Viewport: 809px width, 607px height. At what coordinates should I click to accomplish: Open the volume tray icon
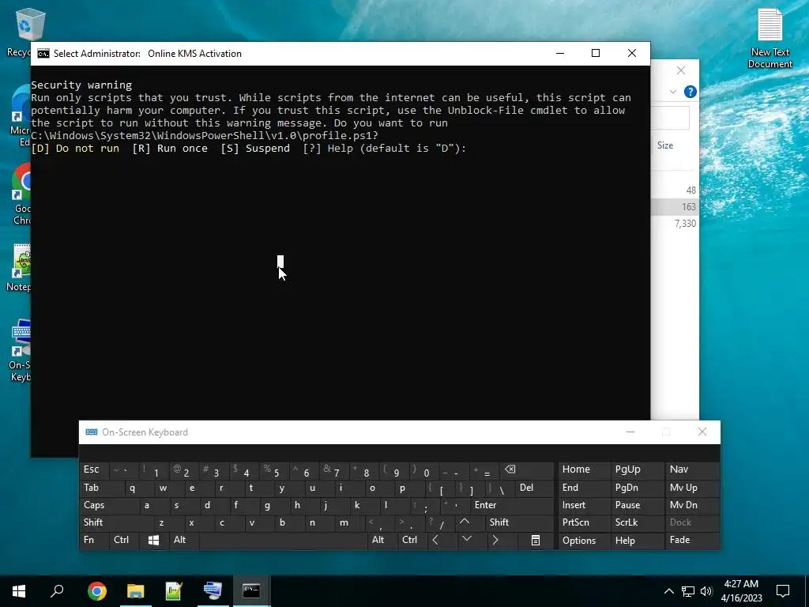click(x=706, y=591)
